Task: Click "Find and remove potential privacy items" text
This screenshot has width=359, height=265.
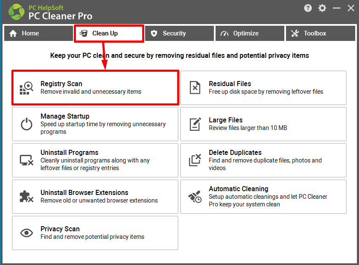Action: click(92, 237)
